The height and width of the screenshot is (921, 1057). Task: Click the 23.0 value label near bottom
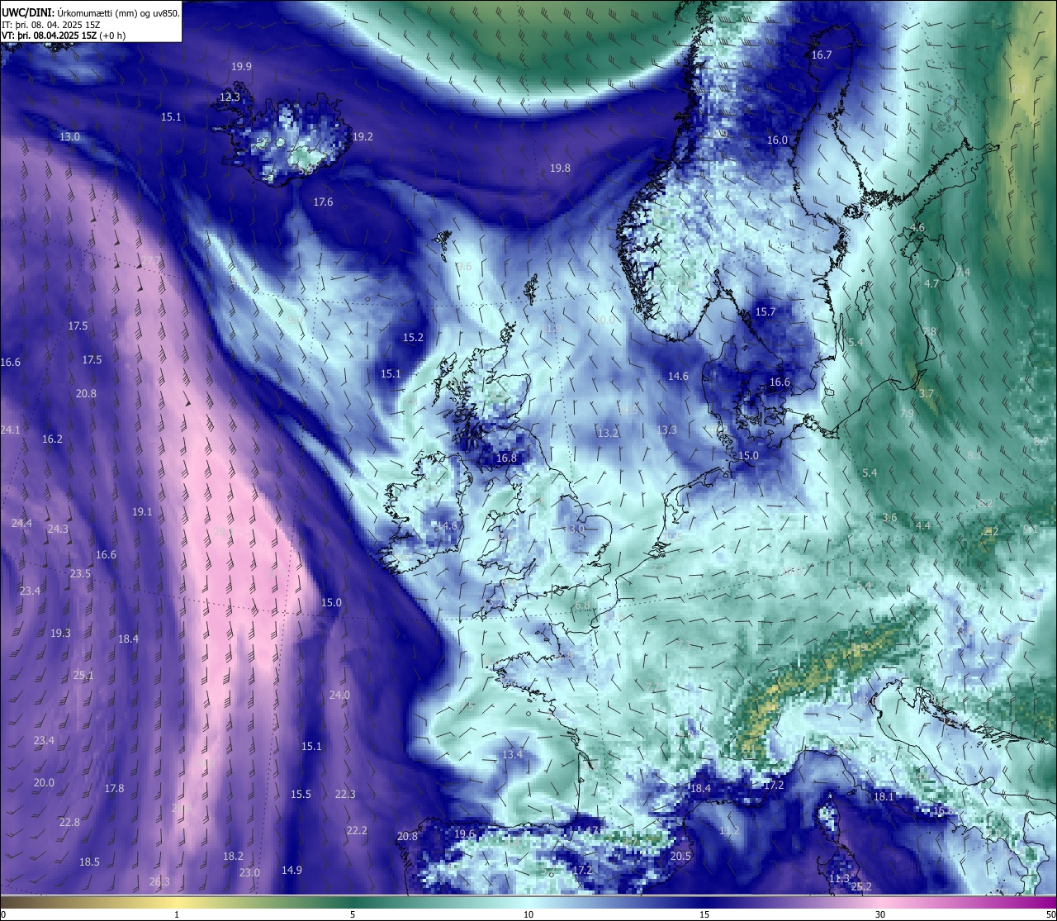tap(249, 873)
